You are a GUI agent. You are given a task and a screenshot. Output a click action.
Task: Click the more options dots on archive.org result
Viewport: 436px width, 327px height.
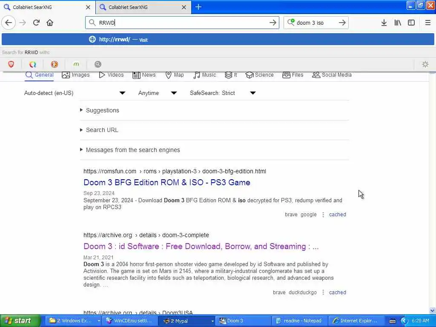[x=323, y=293]
